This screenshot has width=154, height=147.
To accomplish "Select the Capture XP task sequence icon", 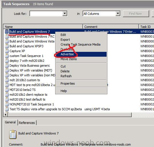I will (7, 51).
